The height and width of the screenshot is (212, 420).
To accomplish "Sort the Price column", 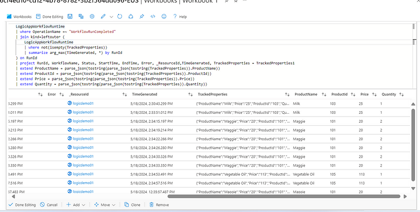I will pyautogui.click(x=374, y=94).
